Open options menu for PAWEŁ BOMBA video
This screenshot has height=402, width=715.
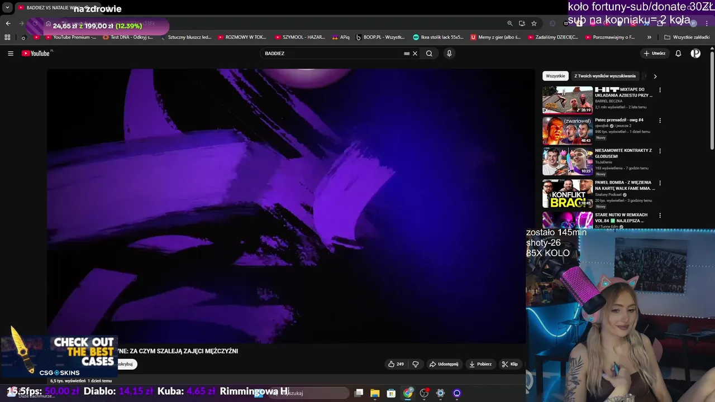tap(660, 183)
